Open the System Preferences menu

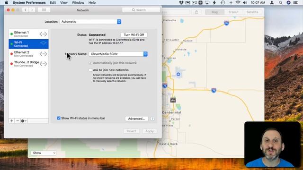(x=29, y=2)
